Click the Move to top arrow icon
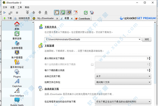This screenshot has height=106, width=158. point(27,13)
